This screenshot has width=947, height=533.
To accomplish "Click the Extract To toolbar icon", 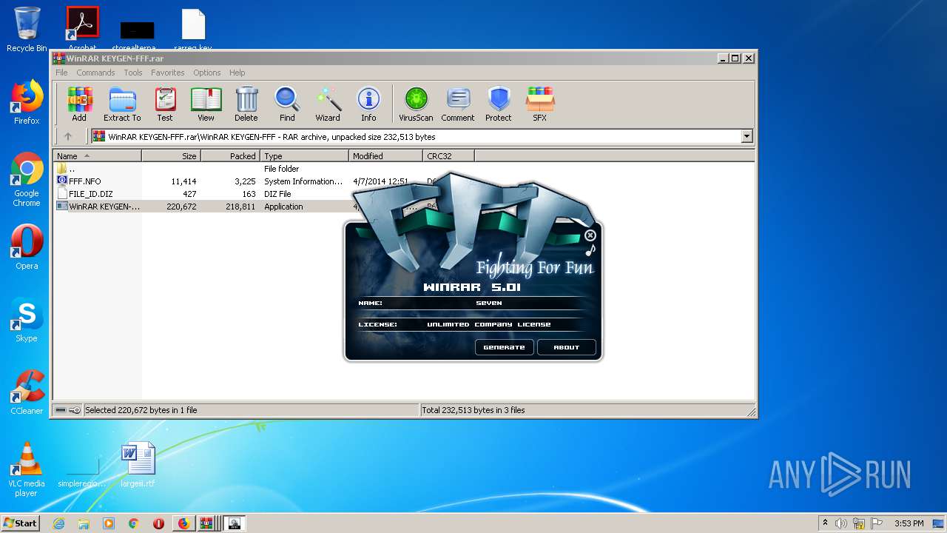I will pos(122,104).
